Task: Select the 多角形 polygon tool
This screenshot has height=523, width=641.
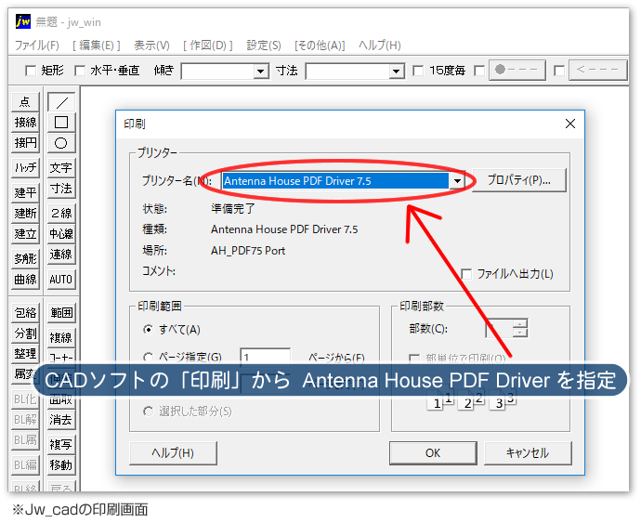Action: tap(25, 258)
